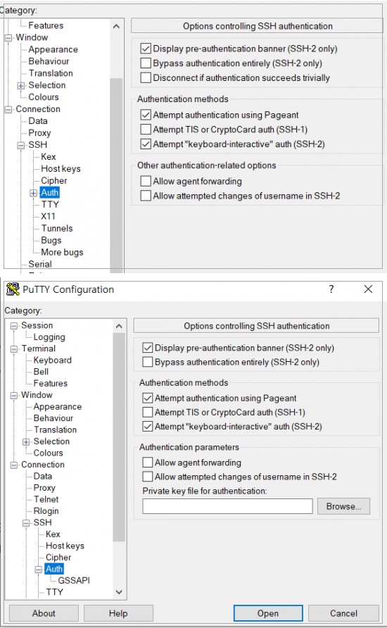Select Bell in the category tree

tap(41, 372)
